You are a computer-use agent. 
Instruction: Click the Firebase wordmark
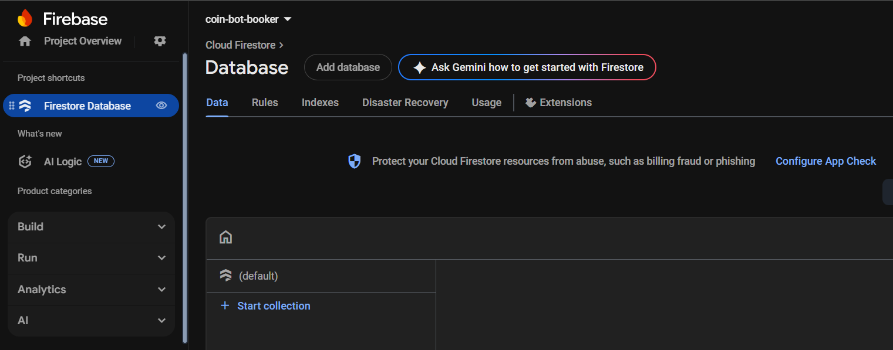pyautogui.click(x=75, y=19)
